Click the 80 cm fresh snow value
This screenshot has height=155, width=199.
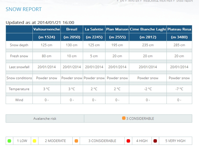click(x=47, y=56)
